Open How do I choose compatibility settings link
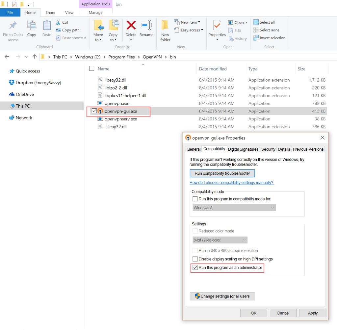 point(232,183)
